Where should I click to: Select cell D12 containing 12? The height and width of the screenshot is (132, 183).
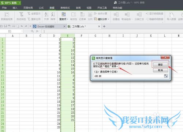coord(54,80)
